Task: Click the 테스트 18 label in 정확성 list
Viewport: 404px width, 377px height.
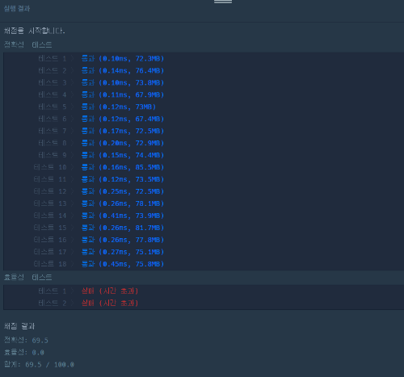Action: click(50, 264)
